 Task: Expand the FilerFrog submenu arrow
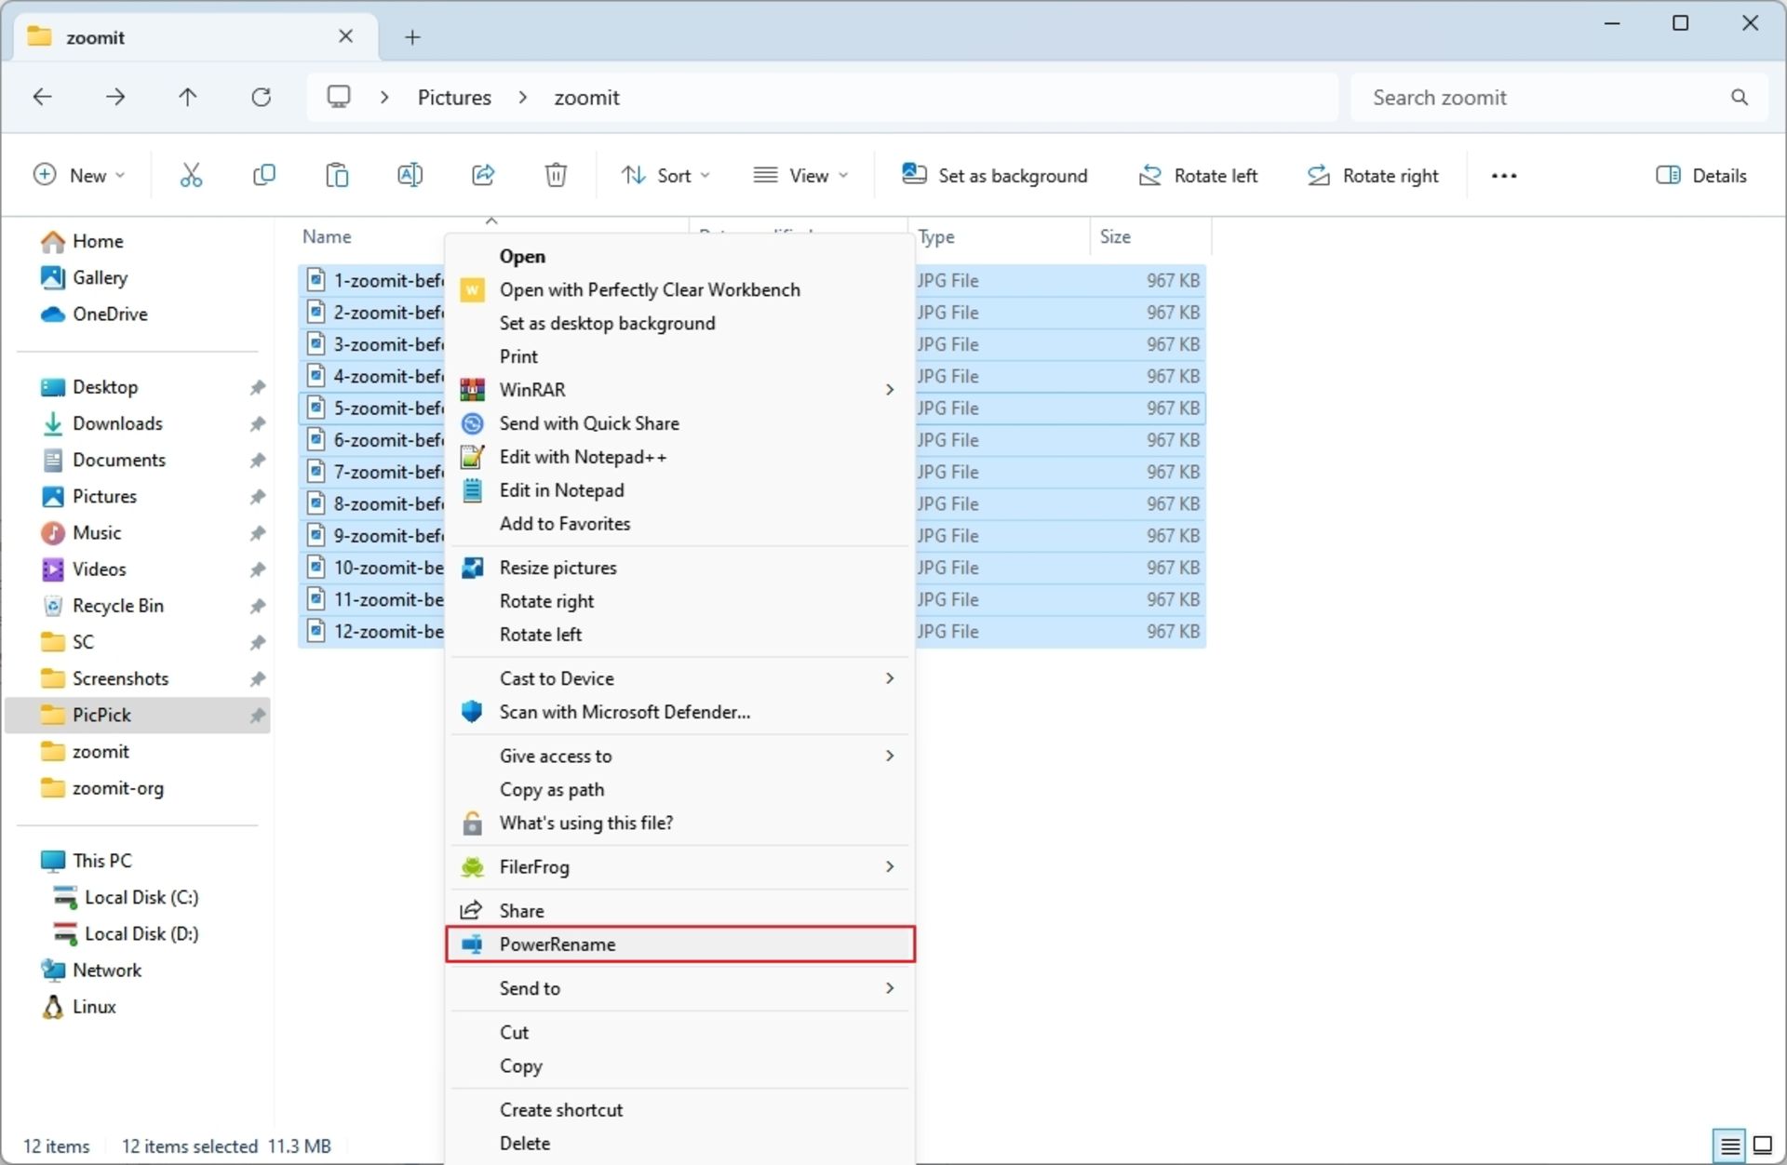click(890, 867)
